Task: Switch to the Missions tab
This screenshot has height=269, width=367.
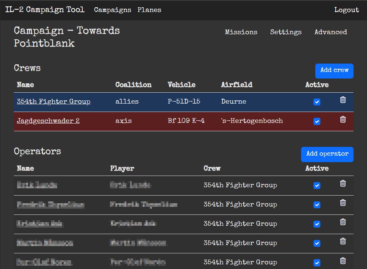Action: 241,32
